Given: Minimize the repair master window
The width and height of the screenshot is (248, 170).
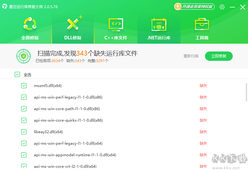Looking at the screenshot, I should 232,7.
